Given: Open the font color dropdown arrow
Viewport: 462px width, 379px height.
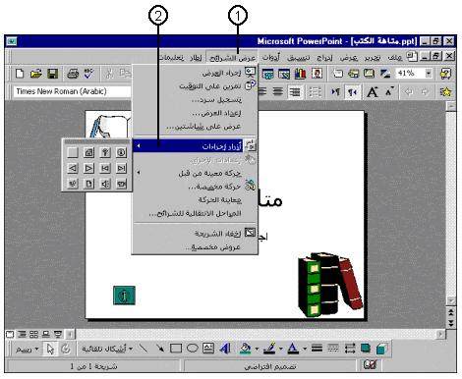Looking at the screenshot, I should pos(305,349).
